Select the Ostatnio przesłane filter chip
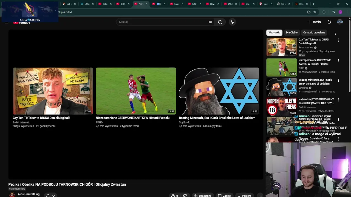Image resolution: width=351 pixels, height=197 pixels. point(314,33)
